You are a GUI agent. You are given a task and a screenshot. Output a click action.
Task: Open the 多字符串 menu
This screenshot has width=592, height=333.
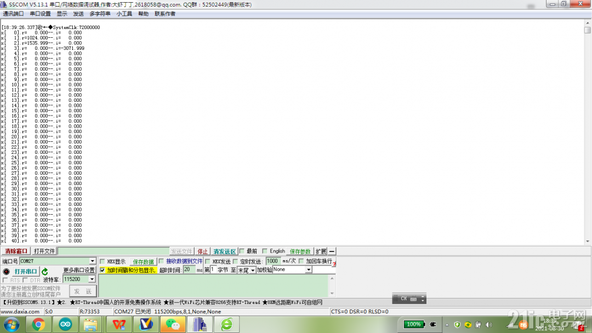click(x=100, y=14)
